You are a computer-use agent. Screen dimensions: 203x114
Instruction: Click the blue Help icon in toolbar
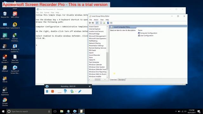pos(108,23)
